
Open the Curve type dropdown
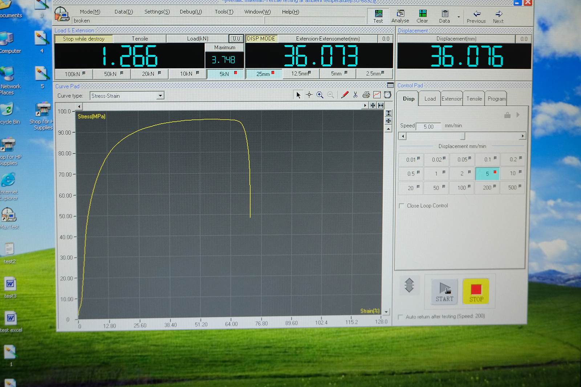160,96
